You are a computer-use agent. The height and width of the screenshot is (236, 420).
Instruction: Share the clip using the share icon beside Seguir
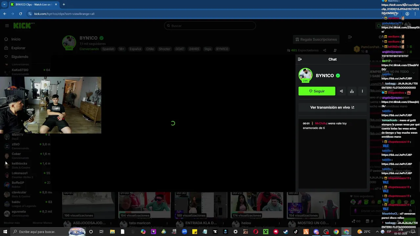click(x=341, y=91)
